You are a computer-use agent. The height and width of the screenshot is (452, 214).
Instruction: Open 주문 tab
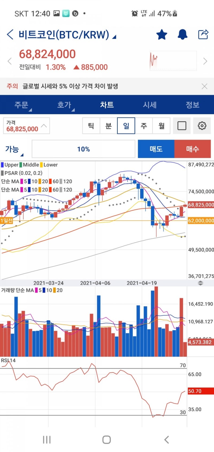coord(21,105)
